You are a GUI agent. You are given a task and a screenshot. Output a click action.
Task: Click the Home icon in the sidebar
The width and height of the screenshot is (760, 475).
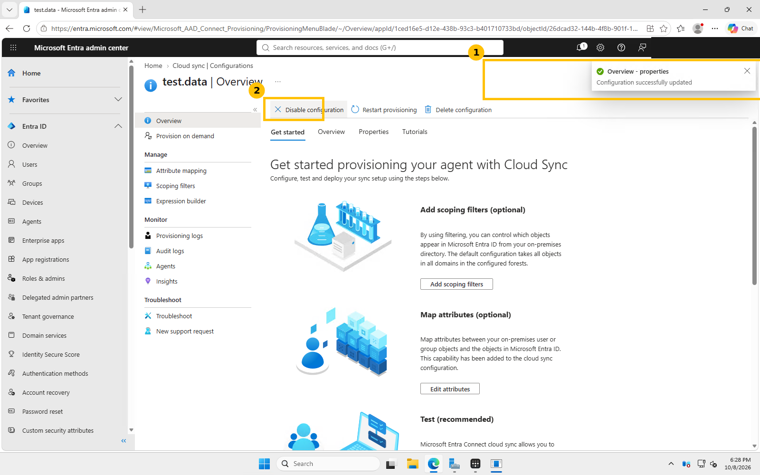tap(11, 73)
